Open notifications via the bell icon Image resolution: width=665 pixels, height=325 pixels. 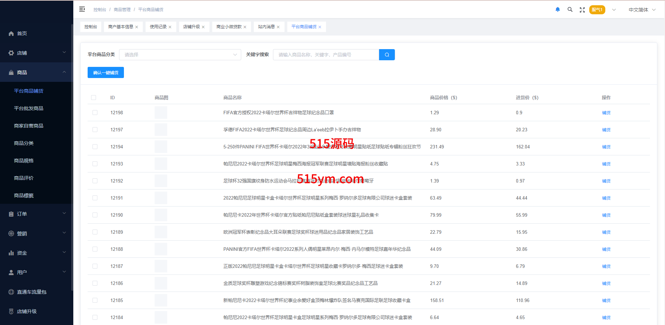pos(557,10)
